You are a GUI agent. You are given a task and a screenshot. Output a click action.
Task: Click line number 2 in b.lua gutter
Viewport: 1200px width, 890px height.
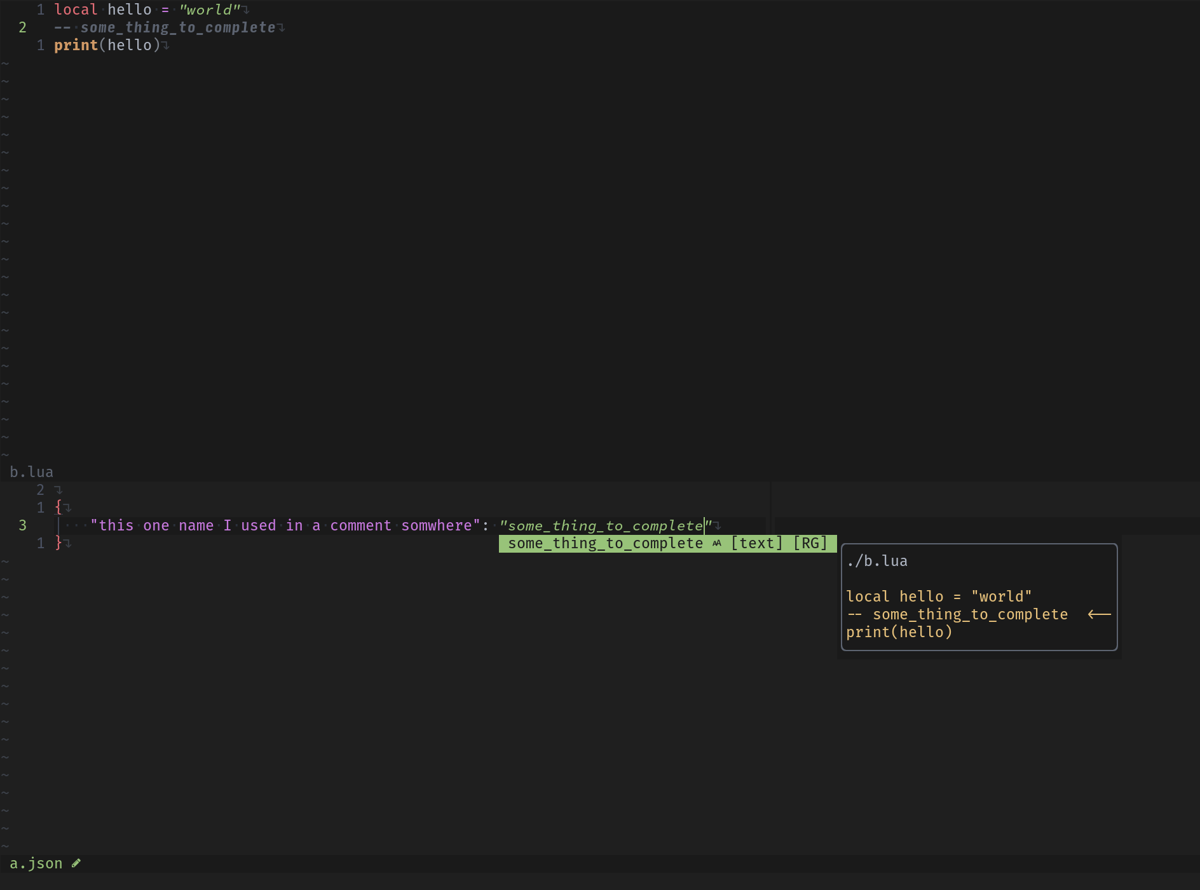click(x=23, y=27)
